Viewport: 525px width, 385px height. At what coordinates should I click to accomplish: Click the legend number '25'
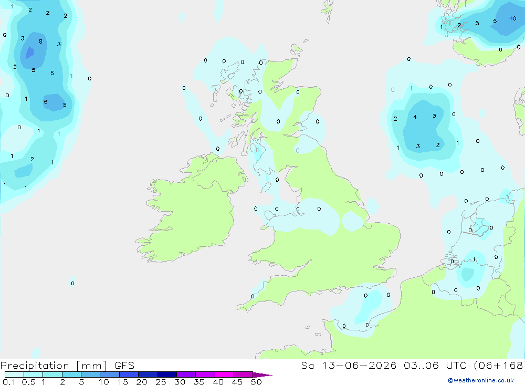coord(161,382)
